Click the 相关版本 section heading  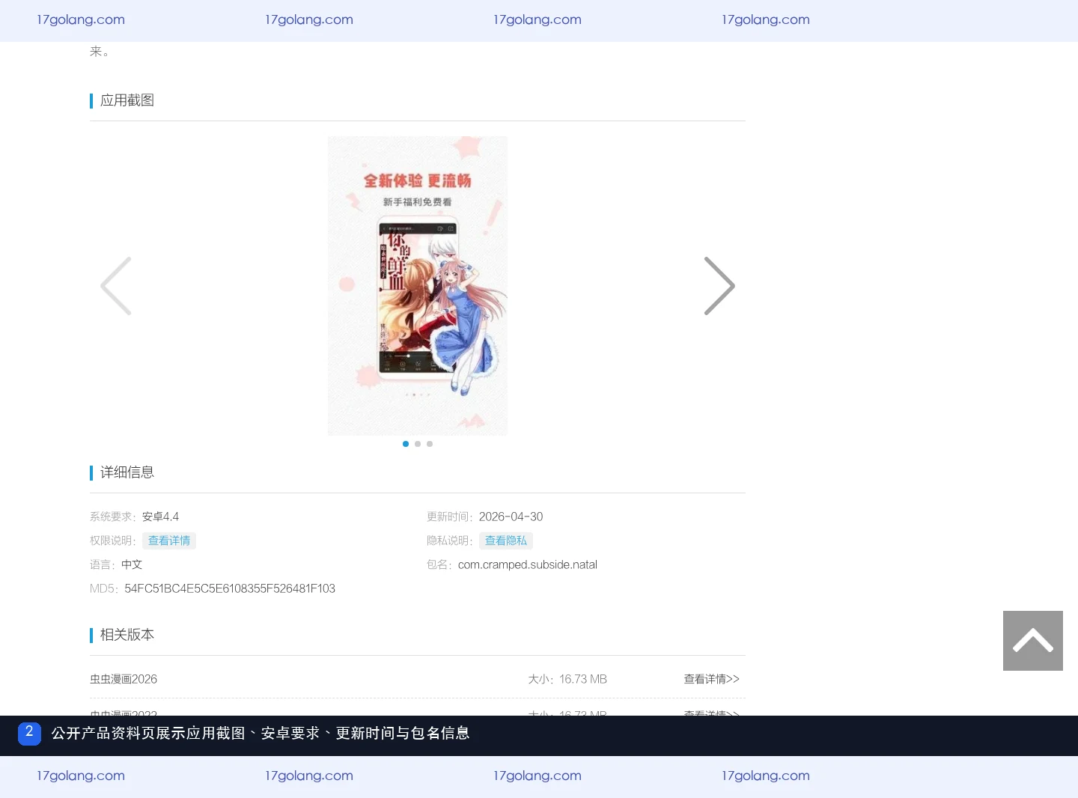127,635
